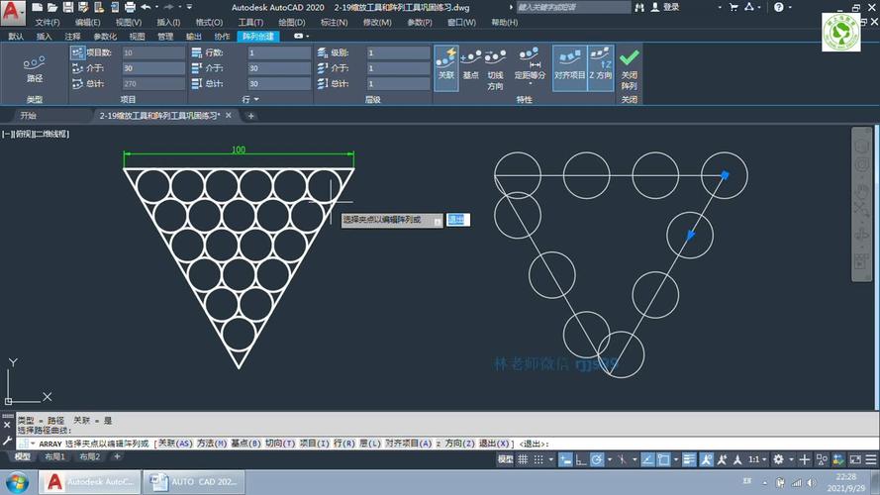Click the annotation monitor plus icon
The width and height of the screenshot is (880, 495).
click(x=804, y=459)
